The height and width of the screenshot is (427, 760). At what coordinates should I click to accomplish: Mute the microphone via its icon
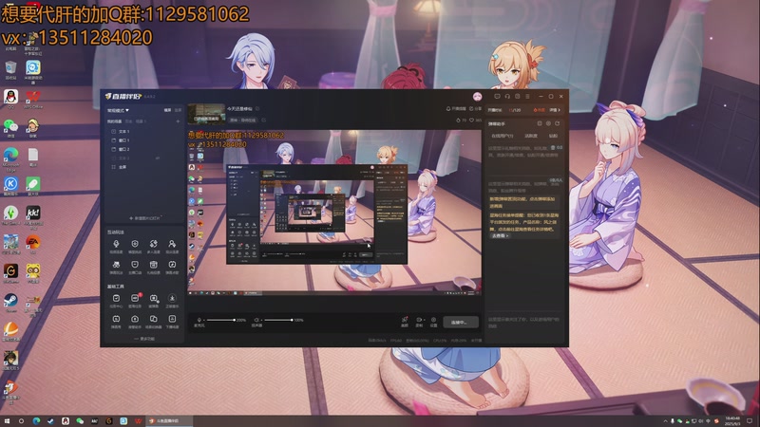(199, 321)
